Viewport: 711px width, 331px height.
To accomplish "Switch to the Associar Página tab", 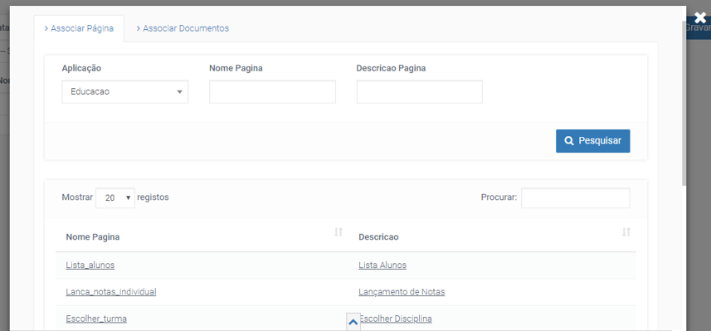I will pyautogui.click(x=79, y=28).
